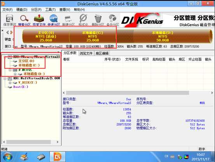Click the MBR partition table type value
This screenshot has height=162, width=215.
coord(202,103)
